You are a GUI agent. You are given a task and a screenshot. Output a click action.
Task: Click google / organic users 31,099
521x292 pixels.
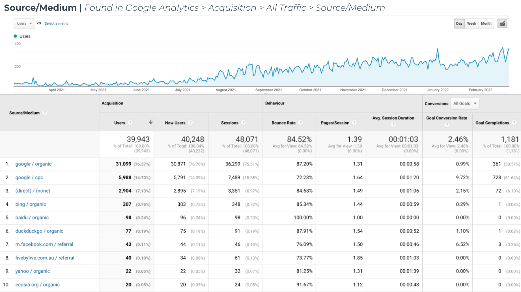tap(124, 164)
